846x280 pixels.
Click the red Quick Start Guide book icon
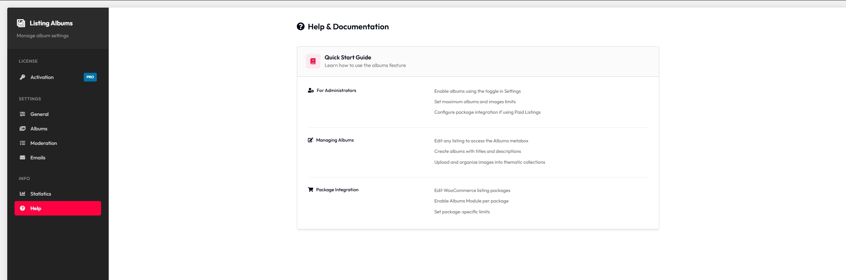pyautogui.click(x=313, y=61)
